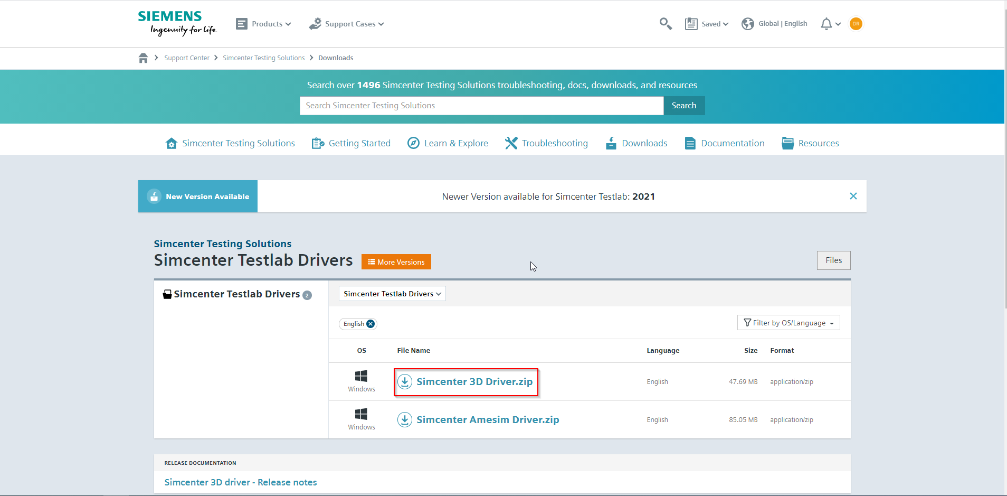Screen dimensions: 1007x496
Task: Open the Simcenter Testlab Drivers package selector
Action: point(392,293)
